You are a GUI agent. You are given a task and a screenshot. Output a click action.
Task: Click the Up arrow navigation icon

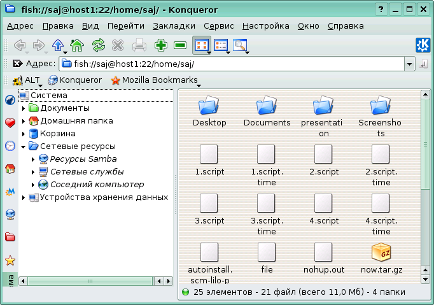pyautogui.click(x=58, y=45)
